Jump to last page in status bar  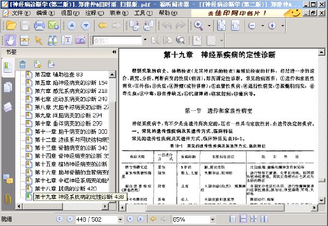[140, 219]
